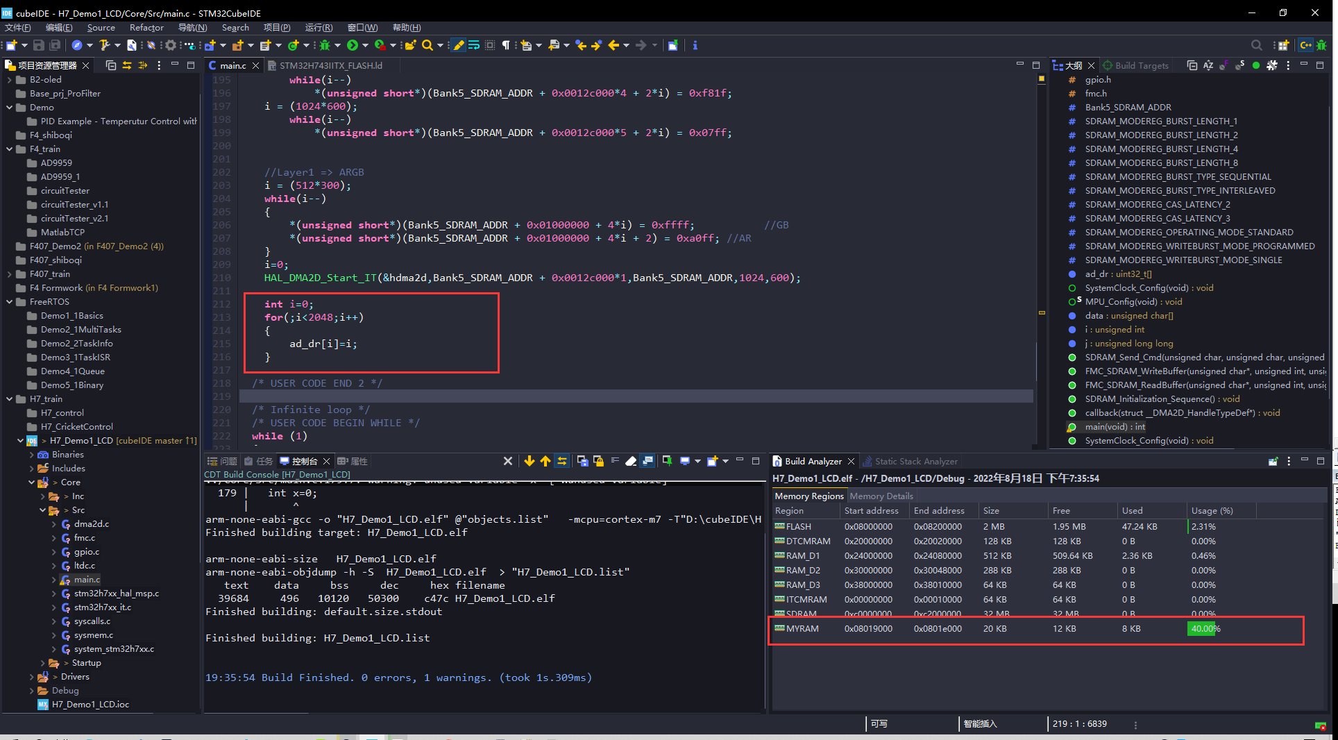Toggle hide fields in outline
This screenshot has height=740, width=1338.
pyautogui.click(x=1224, y=65)
